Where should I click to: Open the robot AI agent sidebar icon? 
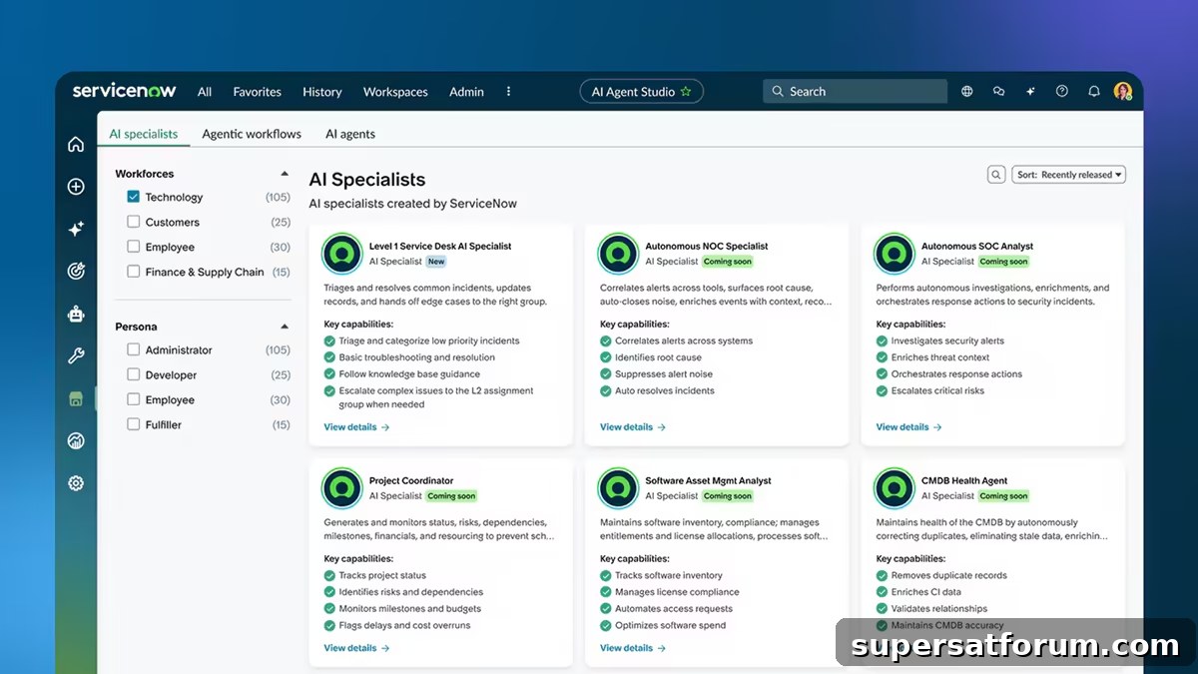tap(76, 314)
